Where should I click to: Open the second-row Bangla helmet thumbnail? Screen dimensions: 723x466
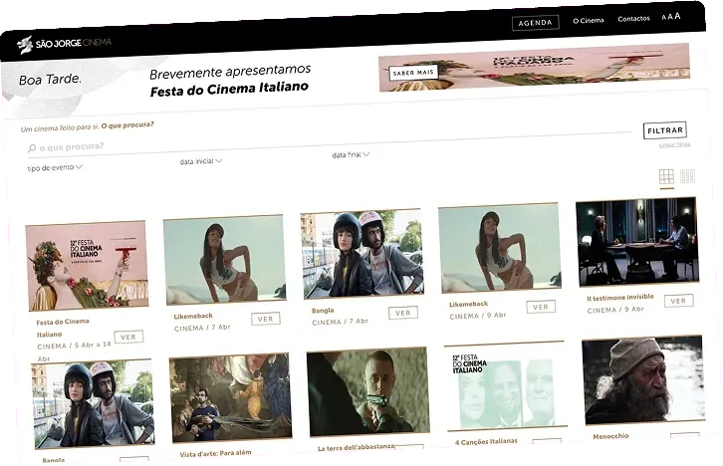pos(93,404)
